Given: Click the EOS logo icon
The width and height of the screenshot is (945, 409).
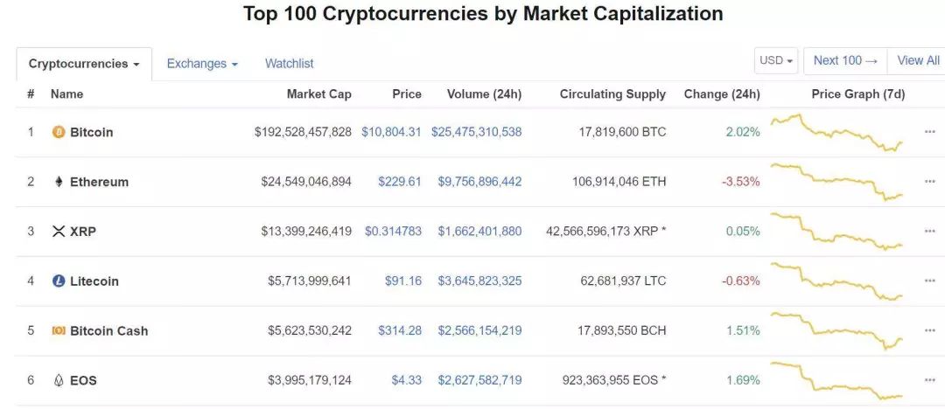Looking at the screenshot, I should pyautogui.click(x=59, y=381).
